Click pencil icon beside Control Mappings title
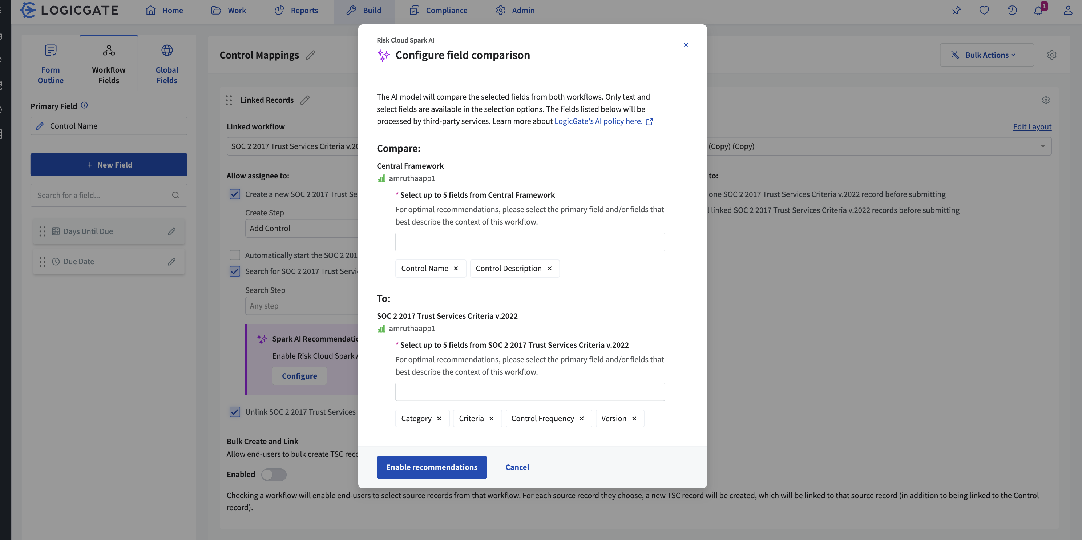Screen dimensions: 1082x540 pos(310,55)
